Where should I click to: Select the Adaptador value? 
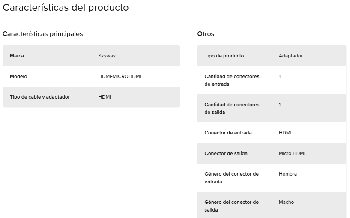click(x=290, y=56)
